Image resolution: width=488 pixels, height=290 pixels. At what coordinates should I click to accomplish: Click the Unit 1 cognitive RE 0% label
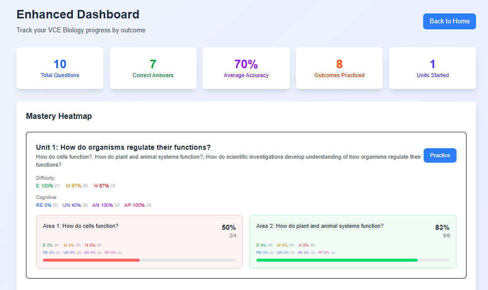pyautogui.click(x=44, y=205)
